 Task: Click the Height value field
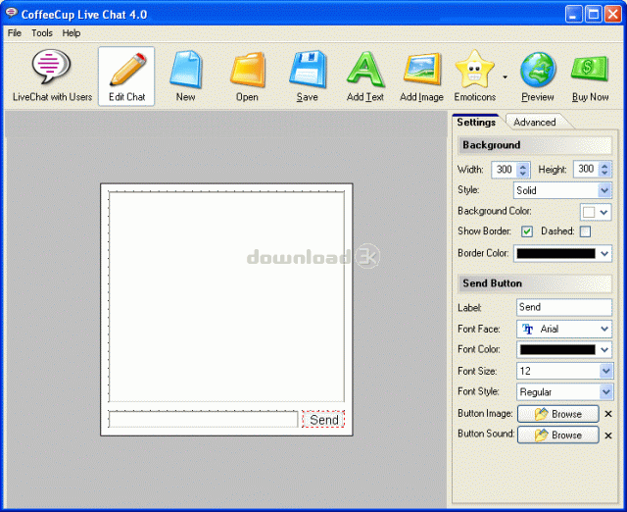tap(586, 169)
